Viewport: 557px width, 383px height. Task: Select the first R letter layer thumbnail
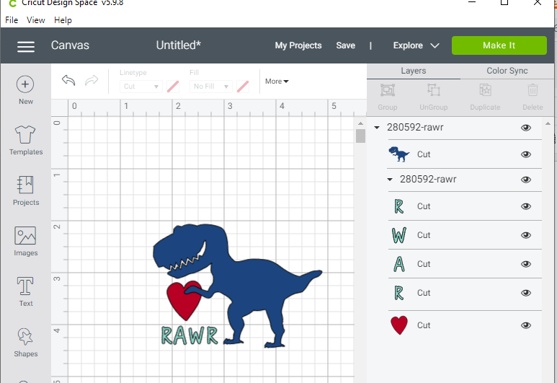click(399, 206)
